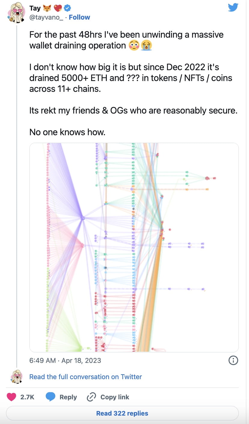Click the Read 322 replies button
Viewport: 249px width, 424px height.
point(122,413)
